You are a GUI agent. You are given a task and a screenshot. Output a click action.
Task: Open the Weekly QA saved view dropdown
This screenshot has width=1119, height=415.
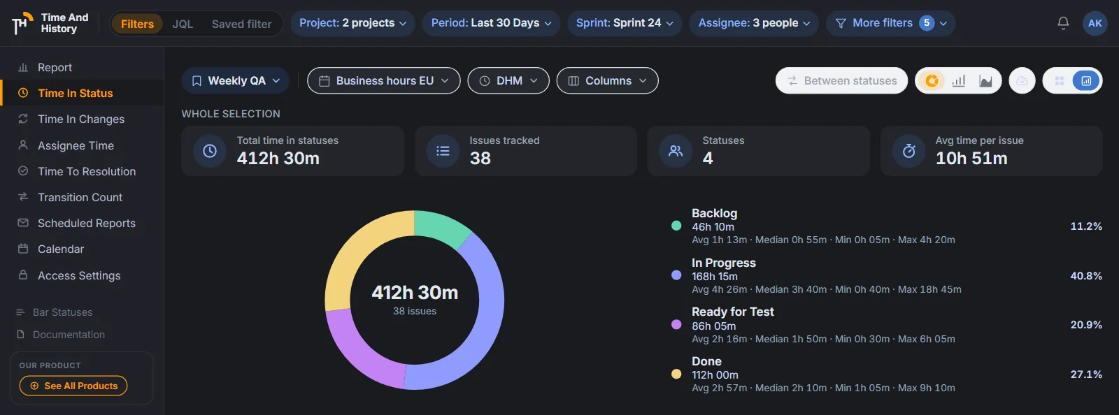235,81
